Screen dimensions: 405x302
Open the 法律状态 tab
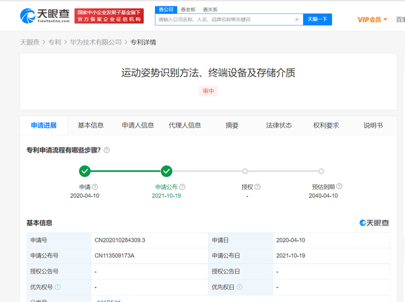click(x=279, y=126)
